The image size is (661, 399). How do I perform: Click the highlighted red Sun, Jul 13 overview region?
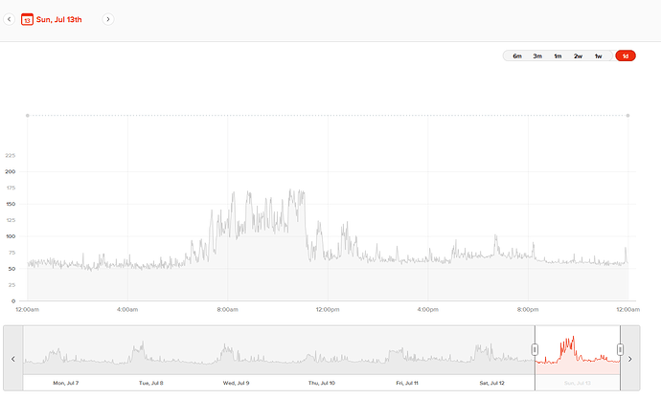pos(578,350)
